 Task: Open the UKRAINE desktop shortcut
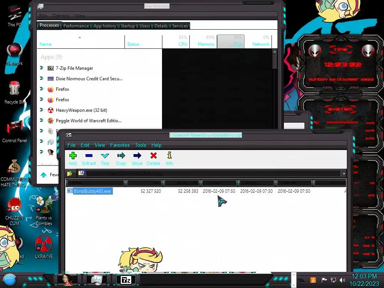43,247
